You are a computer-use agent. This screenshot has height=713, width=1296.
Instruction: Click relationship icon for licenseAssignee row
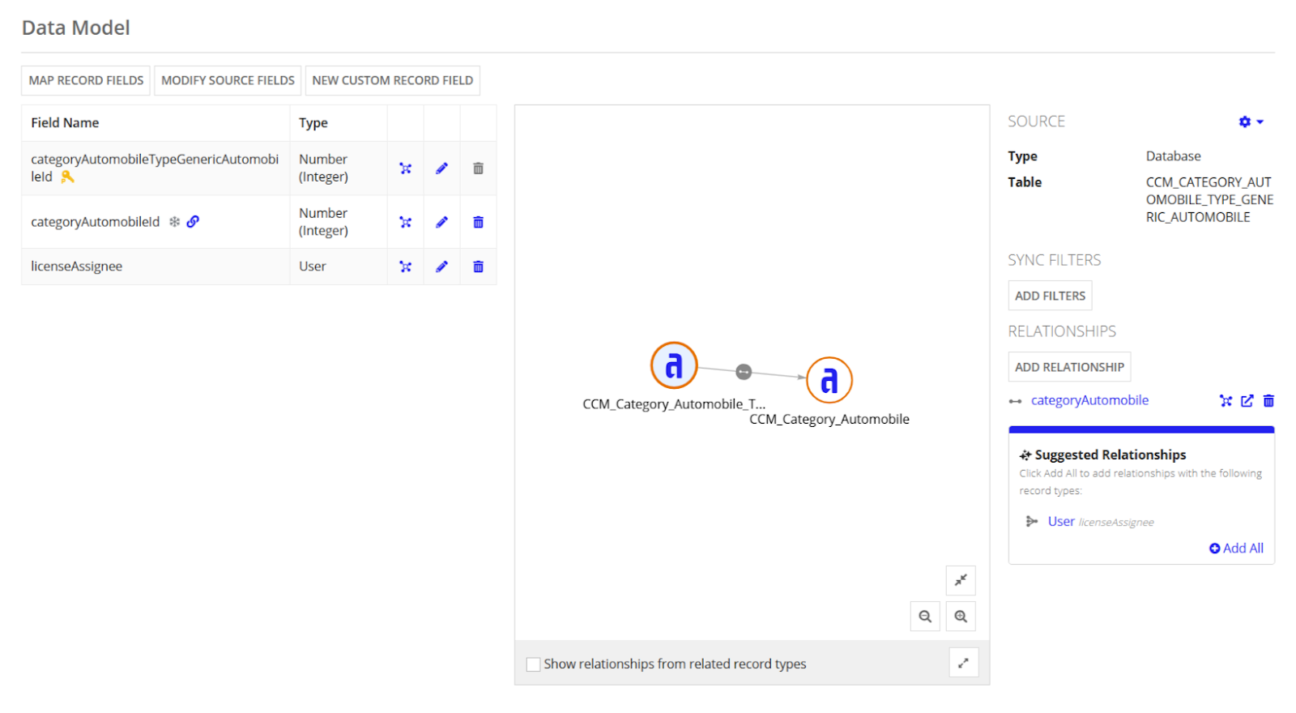click(406, 267)
